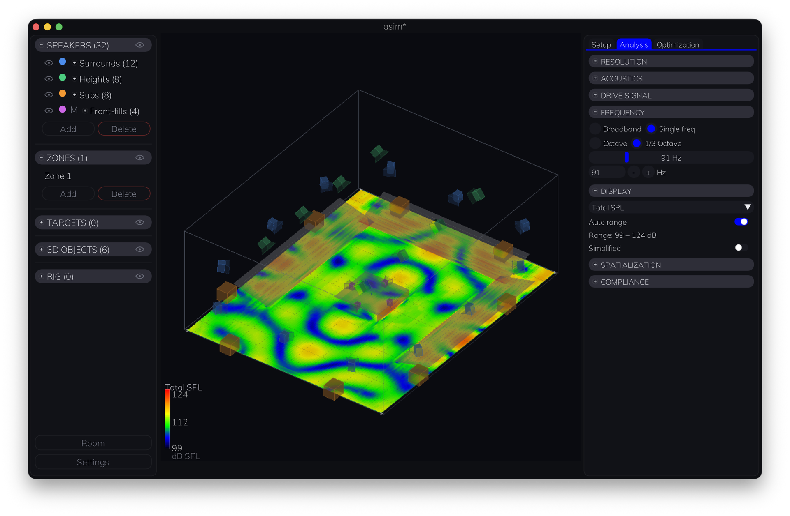The height and width of the screenshot is (516, 790).
Task: Click the frequency plus stepper button
Action: pyautogui.click(x=648, y=173)
